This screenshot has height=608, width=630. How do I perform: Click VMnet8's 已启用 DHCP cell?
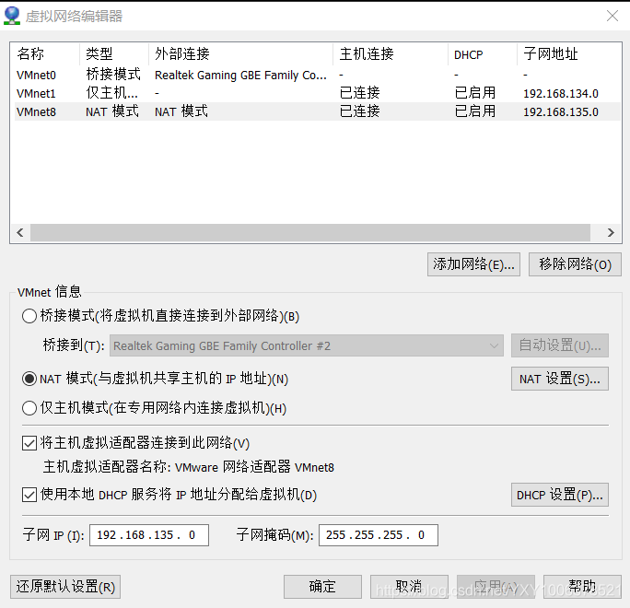475,111
